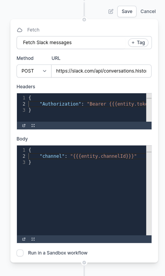Click the Method dropdown chevron arrow
165x276 pixels.
(x=45, y=71)
